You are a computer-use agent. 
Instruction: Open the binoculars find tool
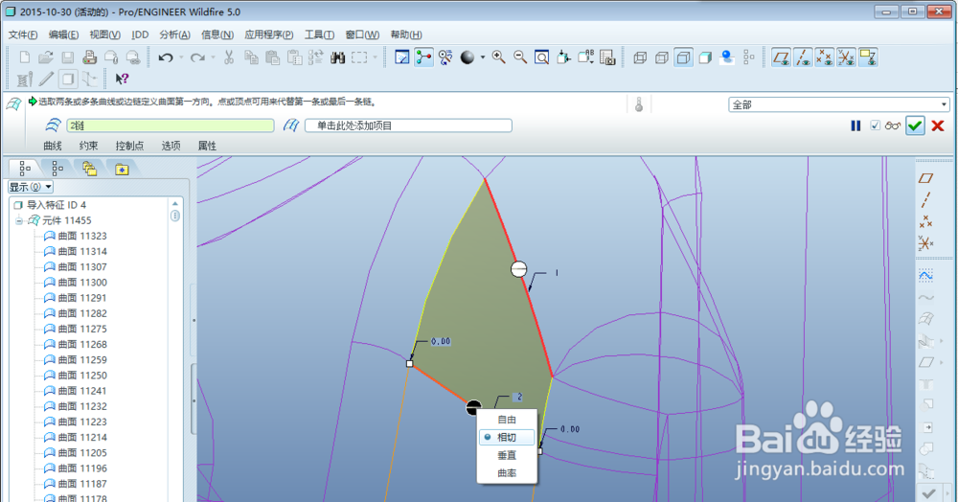pos(337,57)
